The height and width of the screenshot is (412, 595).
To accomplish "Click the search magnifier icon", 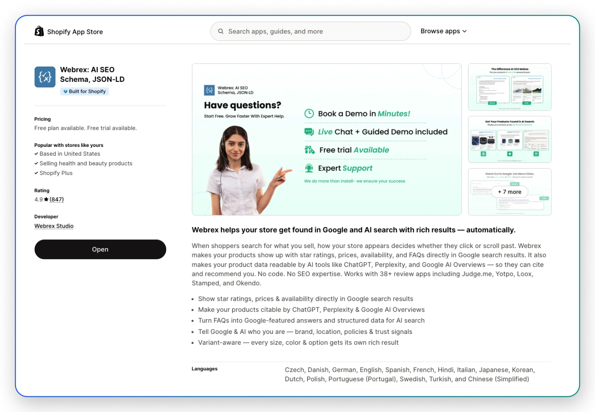I will tap(221, 31).
